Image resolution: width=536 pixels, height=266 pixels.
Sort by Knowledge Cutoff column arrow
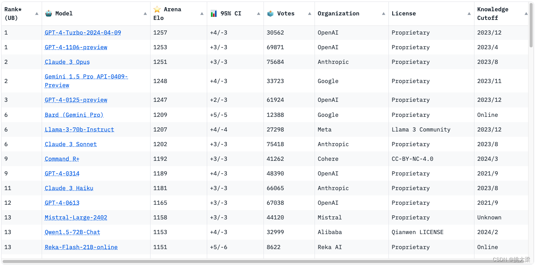pyautogui.click(x=526, y=14)
